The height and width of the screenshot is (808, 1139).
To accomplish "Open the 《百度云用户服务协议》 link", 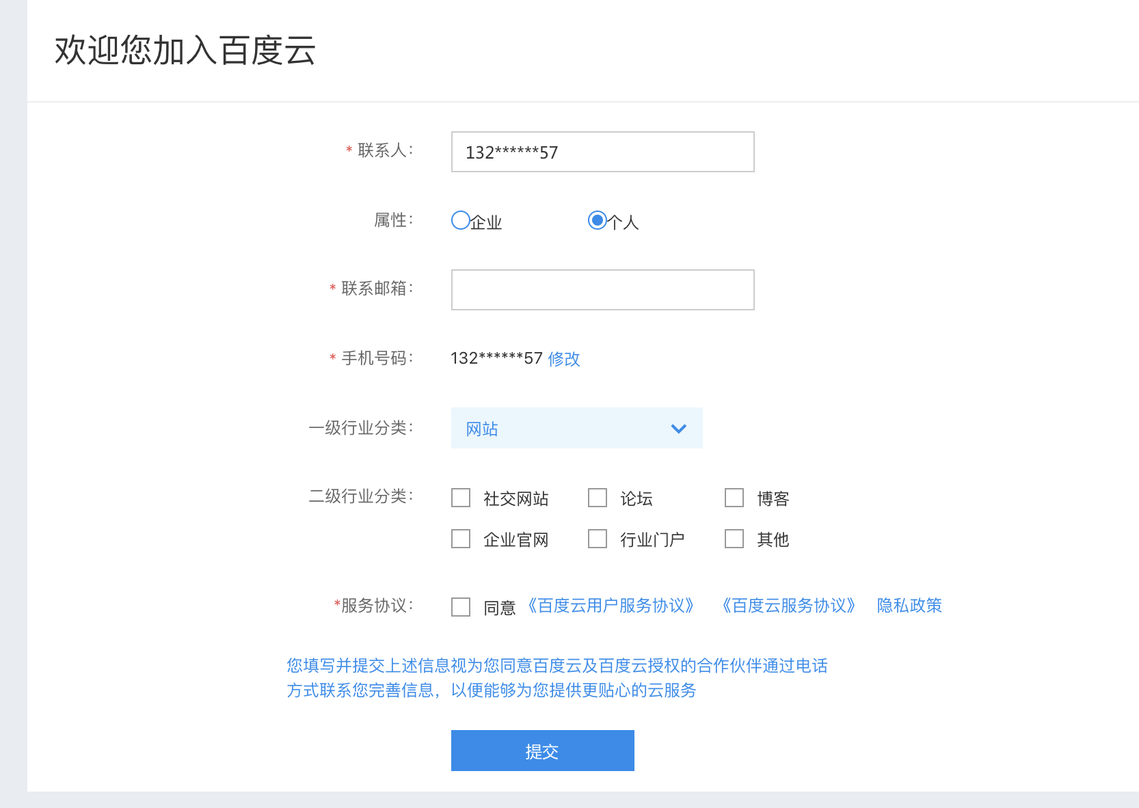I will pyautogui.click(x=611, y=606).
